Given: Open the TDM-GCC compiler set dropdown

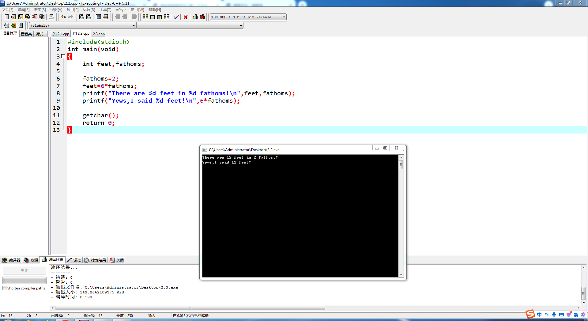Looking at the screenshot, I should coord(248,17).
